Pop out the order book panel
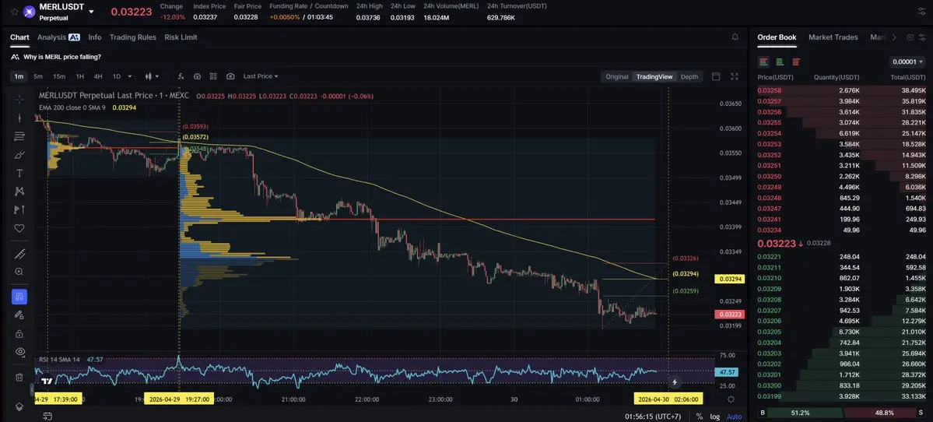933x422 pixels. (910, 37)
